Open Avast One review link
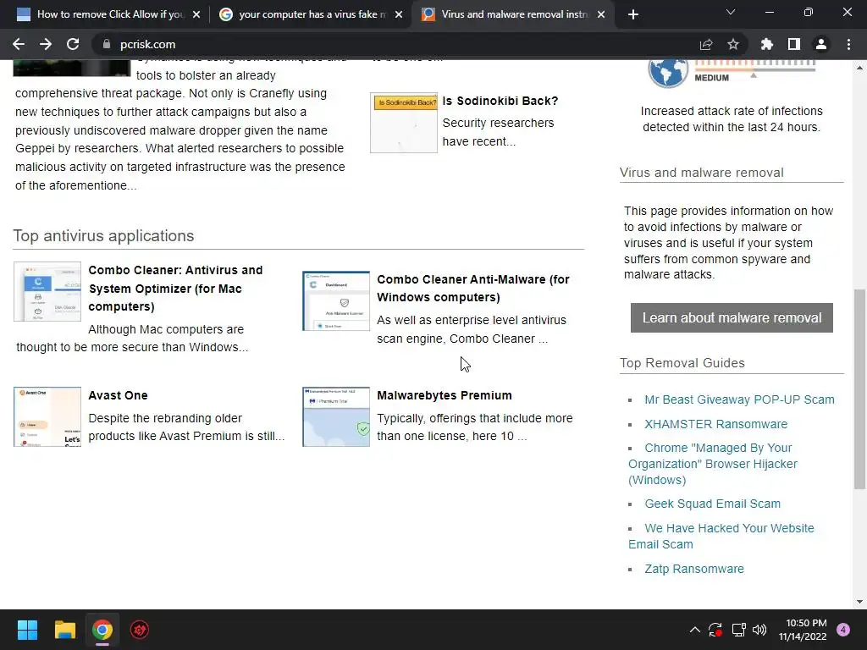Image resolution: width=867 pixels, height=650 pixels. click(x=118, y=396)
